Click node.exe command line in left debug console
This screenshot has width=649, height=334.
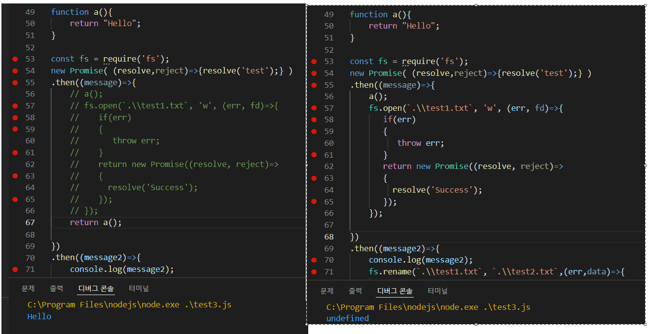pyautogui.click(x=129, y=304)
